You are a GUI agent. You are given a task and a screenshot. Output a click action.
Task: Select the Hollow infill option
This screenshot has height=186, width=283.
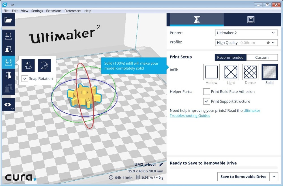pos(211,72)
